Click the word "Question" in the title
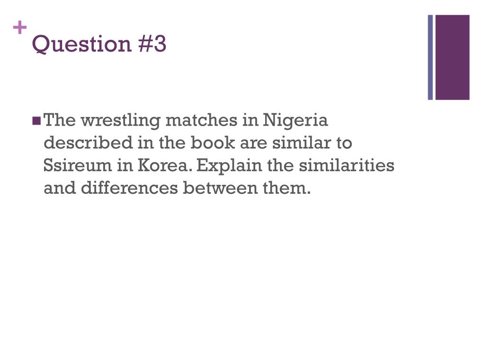 click(x=81, y=44)
